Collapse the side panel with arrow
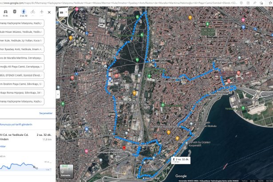The height and width of the screenshot is (182, 273). 58,94
